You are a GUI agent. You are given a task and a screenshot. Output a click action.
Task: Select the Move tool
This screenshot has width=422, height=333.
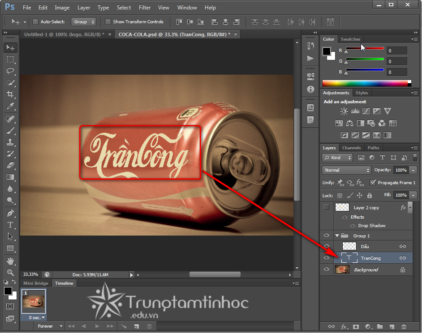tap(10, 48)
